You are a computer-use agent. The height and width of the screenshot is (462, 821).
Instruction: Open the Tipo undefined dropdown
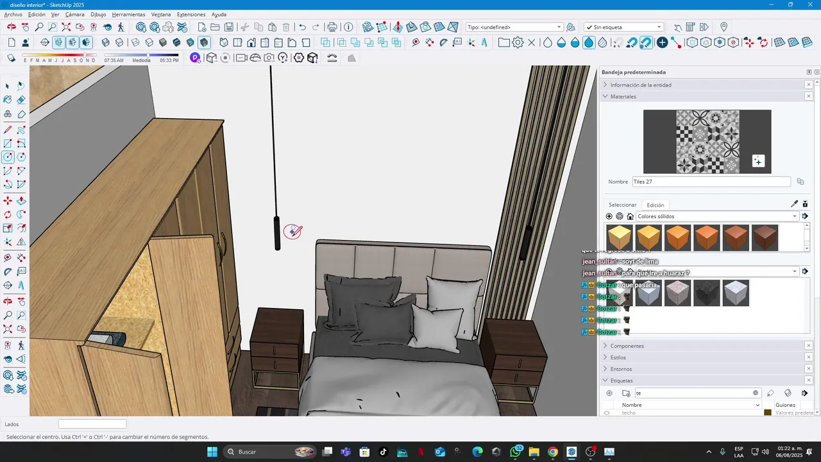coord(514,27)
